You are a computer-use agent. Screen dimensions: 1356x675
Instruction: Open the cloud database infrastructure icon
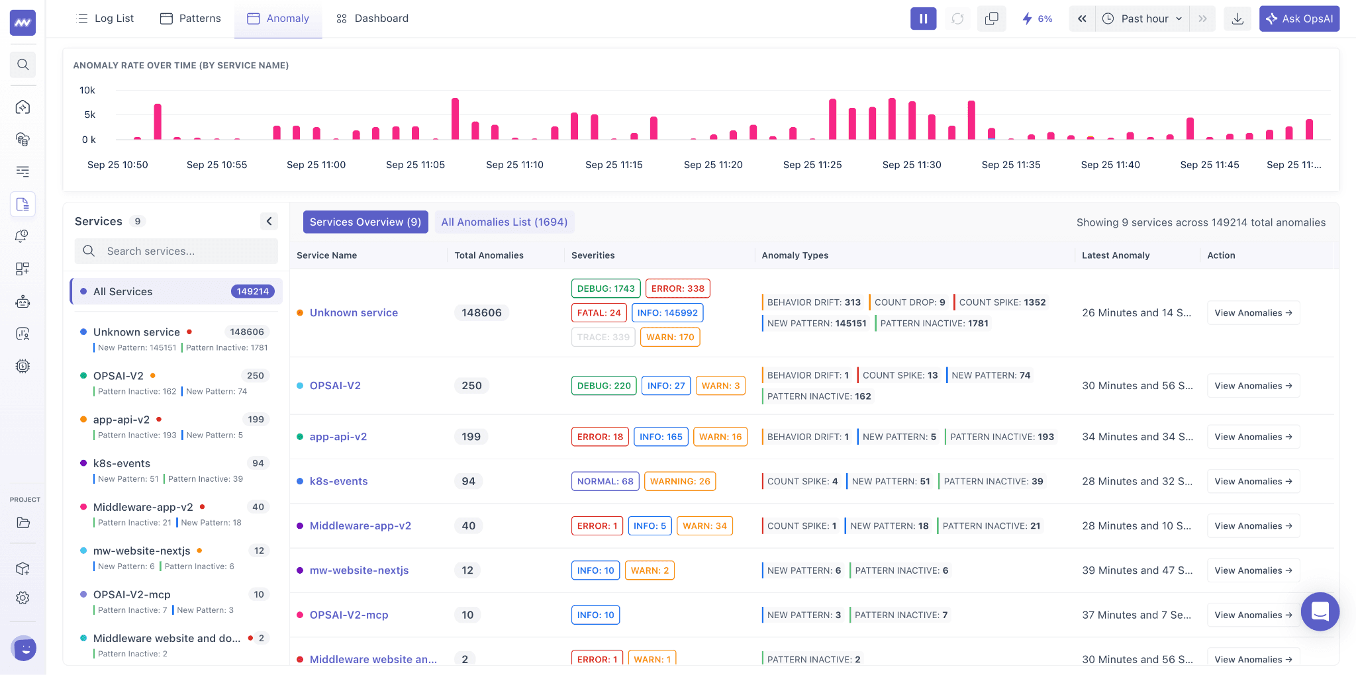(23, 139)
